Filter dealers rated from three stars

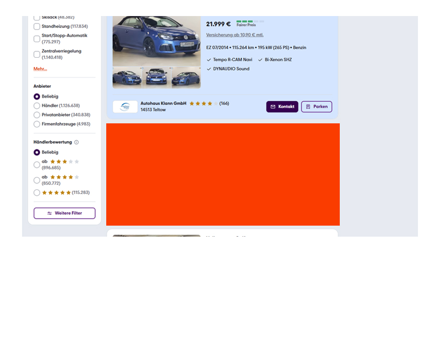tap(37, 164)
